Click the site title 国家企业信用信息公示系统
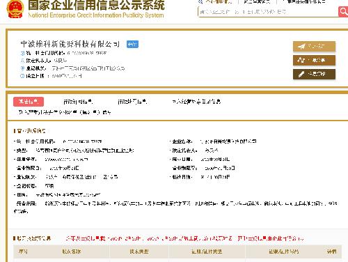The image size is (348, 262). pyautogui.click(x=97, y=5)
